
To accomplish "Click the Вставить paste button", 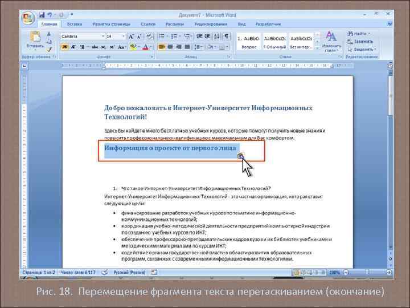I will (x=35, y=40).
